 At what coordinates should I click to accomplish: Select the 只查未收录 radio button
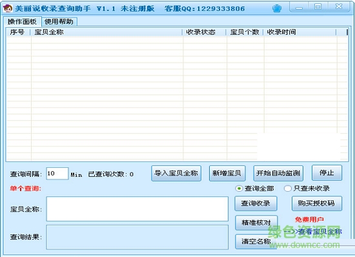click(287, 189)
